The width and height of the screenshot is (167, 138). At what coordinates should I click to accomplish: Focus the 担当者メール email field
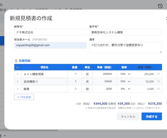click(x=50, y=45)
